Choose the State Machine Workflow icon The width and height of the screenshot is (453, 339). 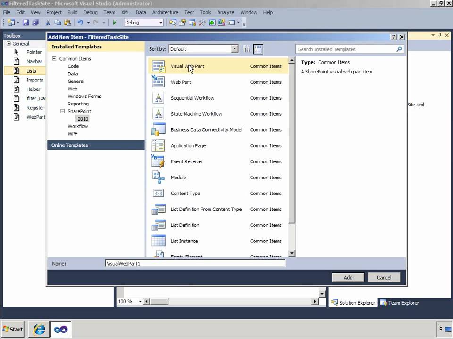159,113
